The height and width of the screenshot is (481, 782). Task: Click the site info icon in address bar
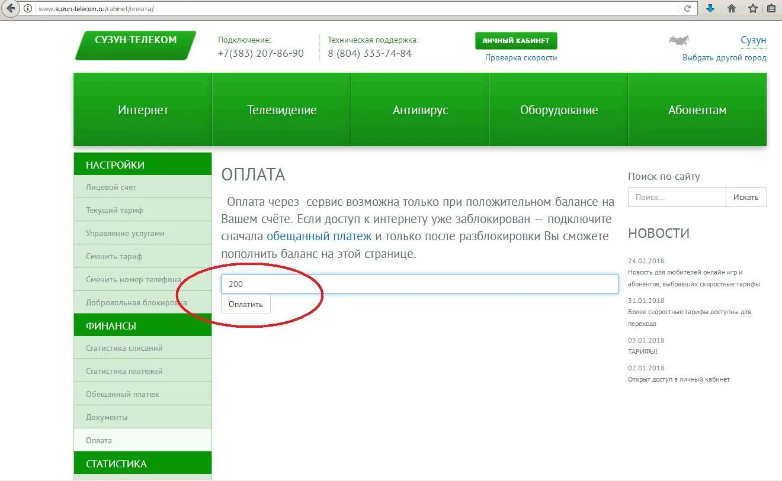tap(28, 9)
